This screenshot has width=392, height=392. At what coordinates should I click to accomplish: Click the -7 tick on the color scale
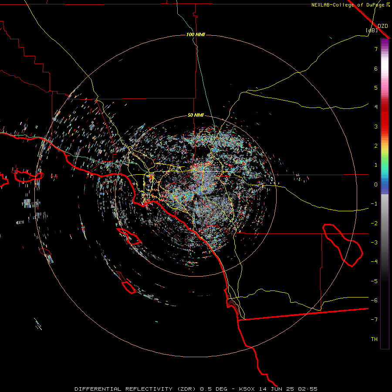[374, 320]
